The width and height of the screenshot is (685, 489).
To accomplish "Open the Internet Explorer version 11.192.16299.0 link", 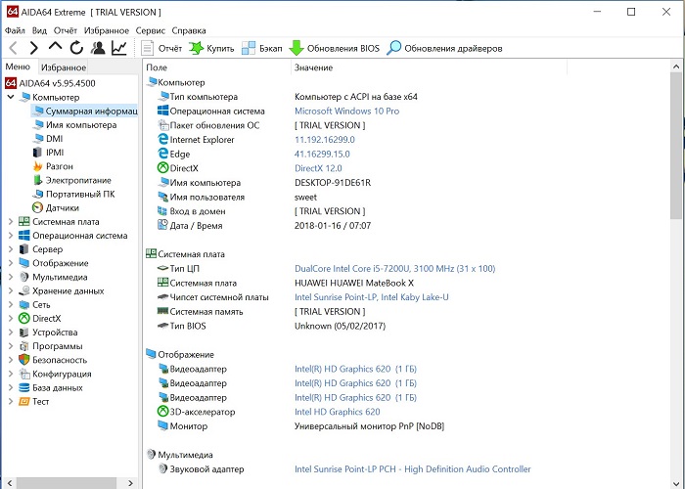I will [x=325, y=140].
